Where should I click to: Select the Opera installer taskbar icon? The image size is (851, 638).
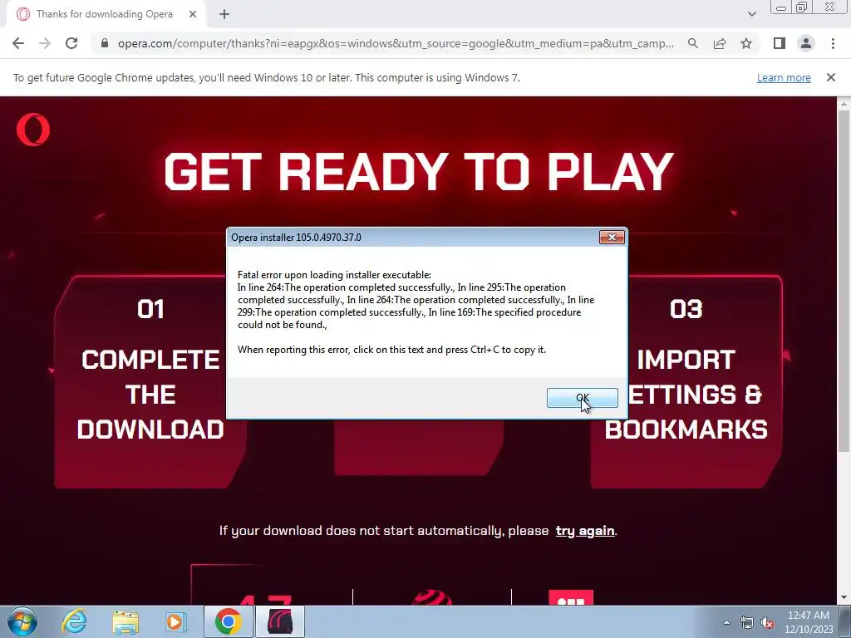point(280,621)
